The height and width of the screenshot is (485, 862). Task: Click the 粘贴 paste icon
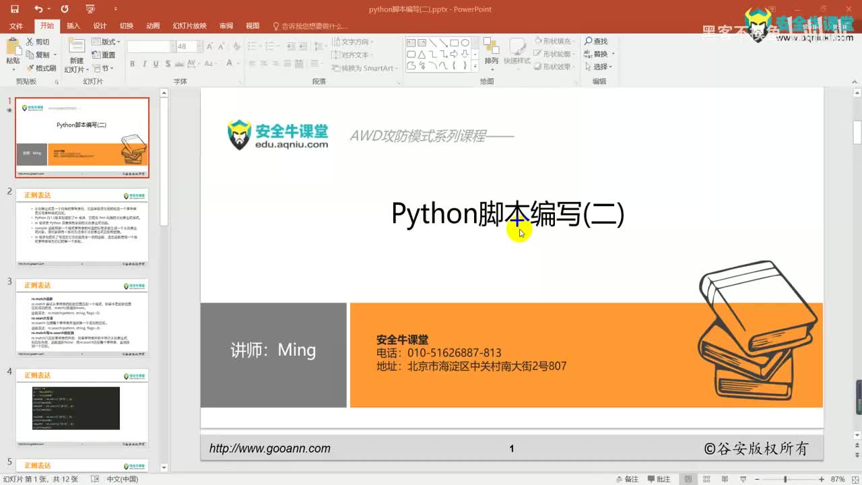click(x=13, y=46)
